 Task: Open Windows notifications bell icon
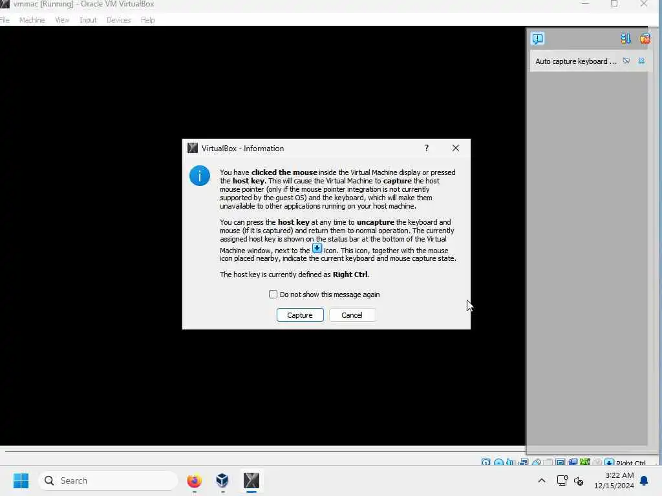tap(645, 480)
